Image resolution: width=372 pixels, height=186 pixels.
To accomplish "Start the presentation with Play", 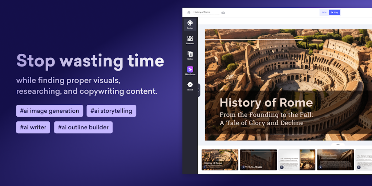I will (x=335, y=12).
